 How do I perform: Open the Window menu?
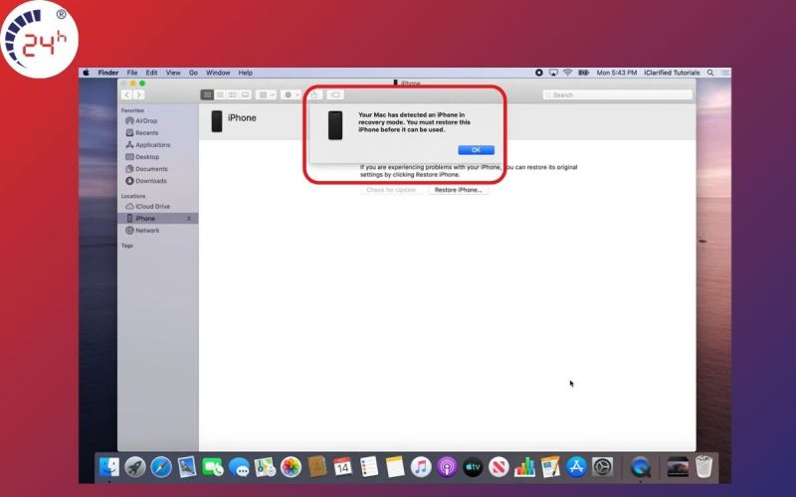pos(218,73)
